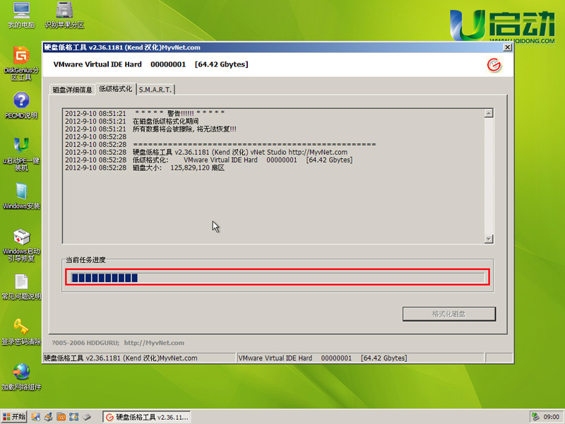The height and width of the screenshot is (424, 565).
Task: Select the 低级格式化 tab
Action: click(115, 89)
